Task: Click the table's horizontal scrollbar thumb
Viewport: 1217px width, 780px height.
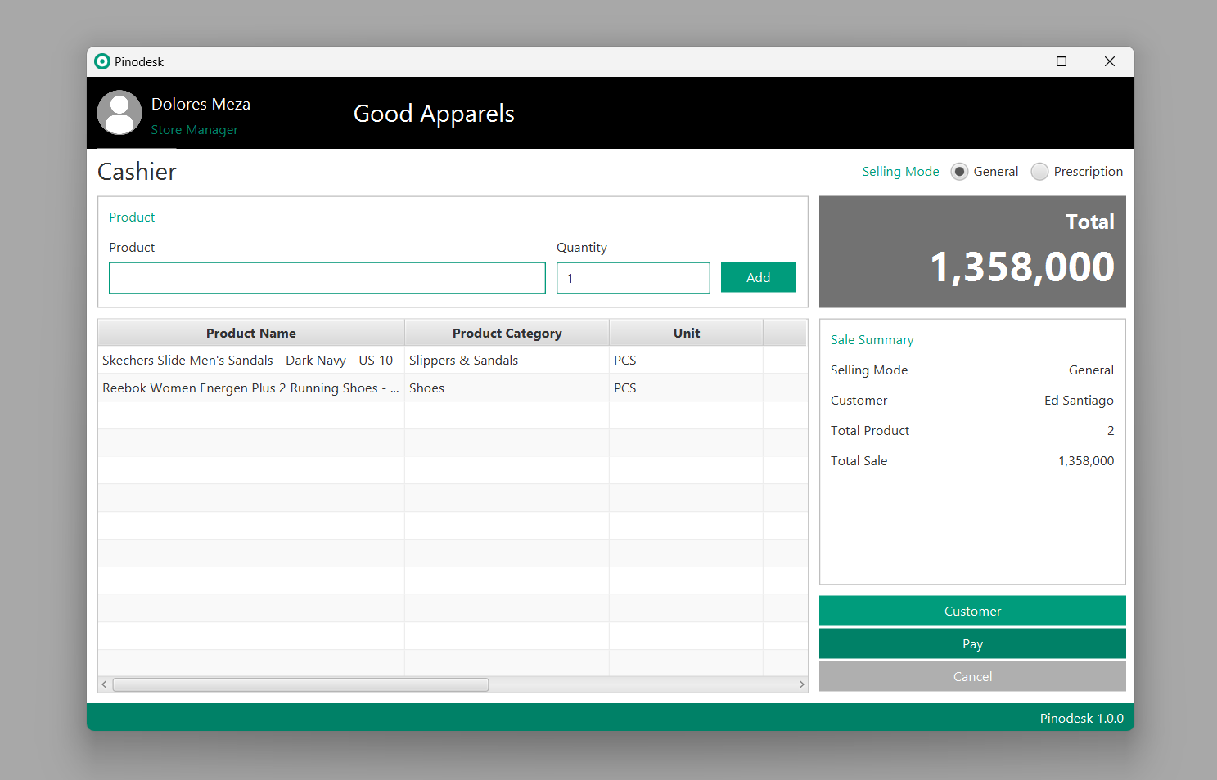Action: point(300,684)
